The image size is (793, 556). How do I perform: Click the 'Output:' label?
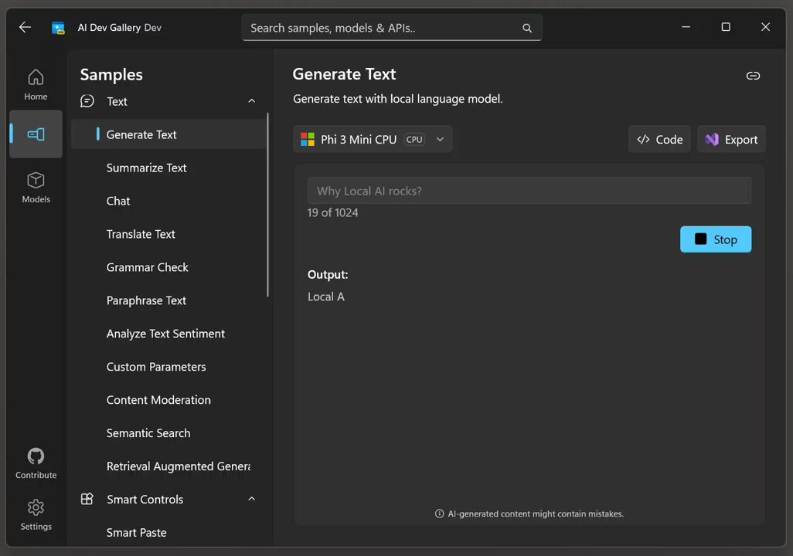tap(328, 274)
